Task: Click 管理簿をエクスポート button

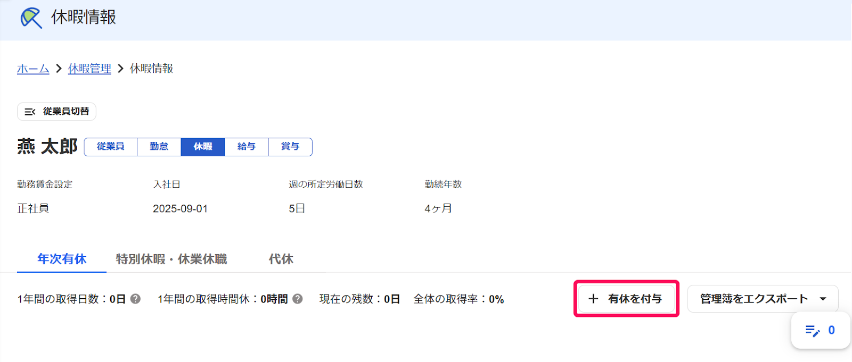Action: pyautogui.click(x=763, y=299)
